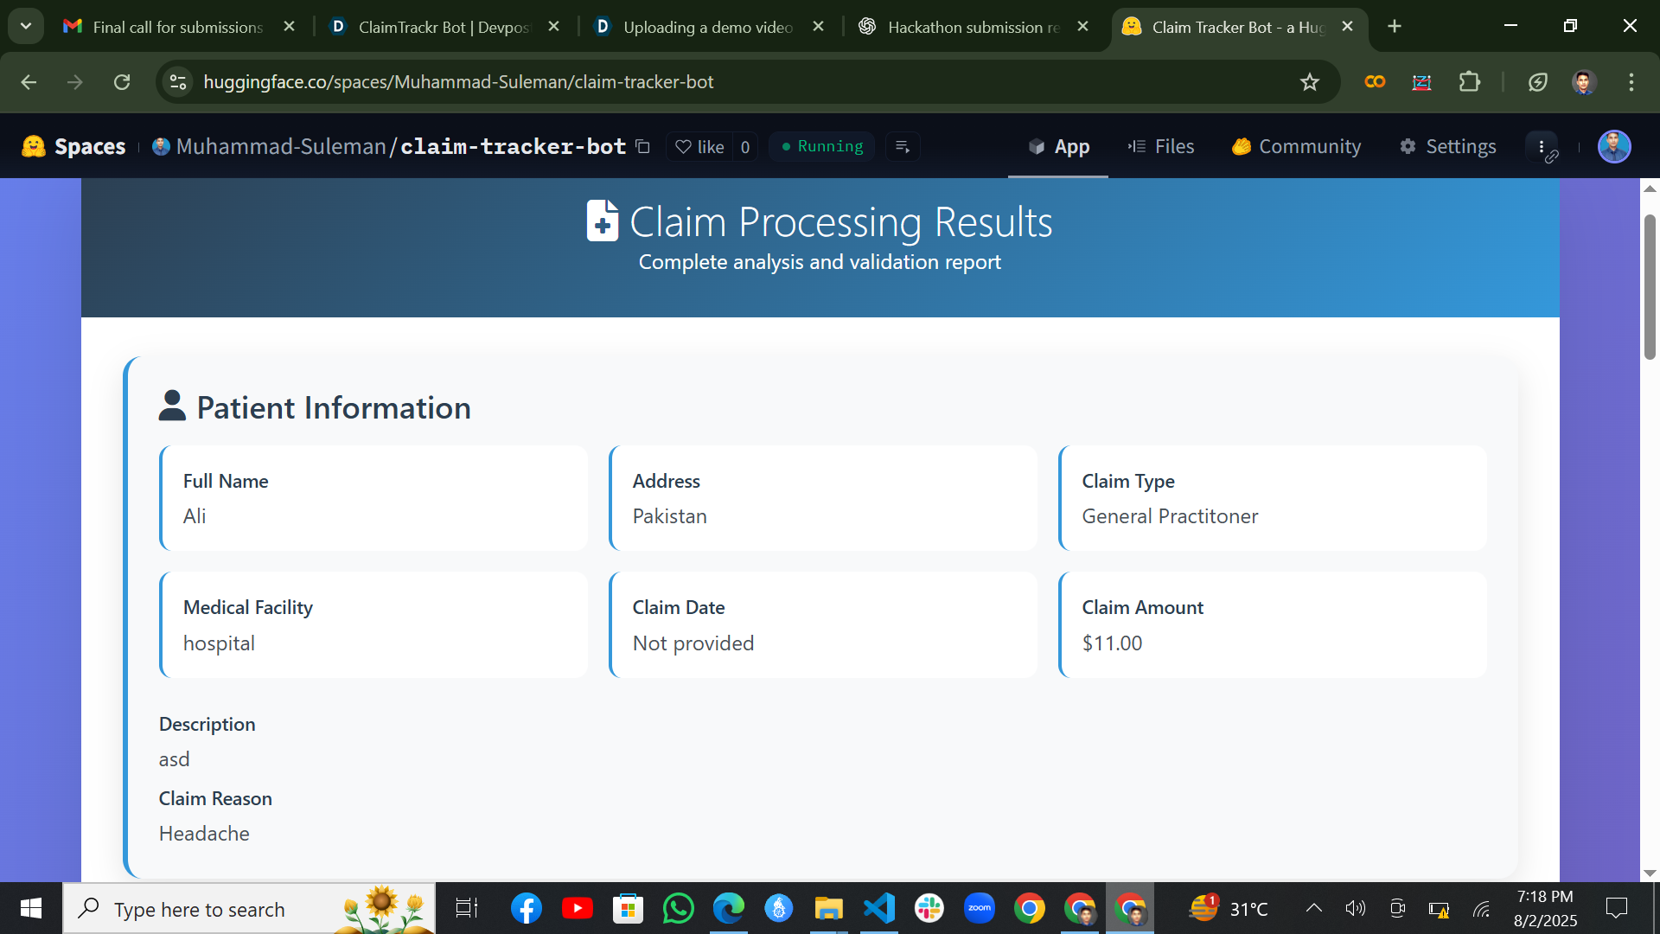Launch VS Code from the taskbar
1660x934 pixels.
coord(879,908)
